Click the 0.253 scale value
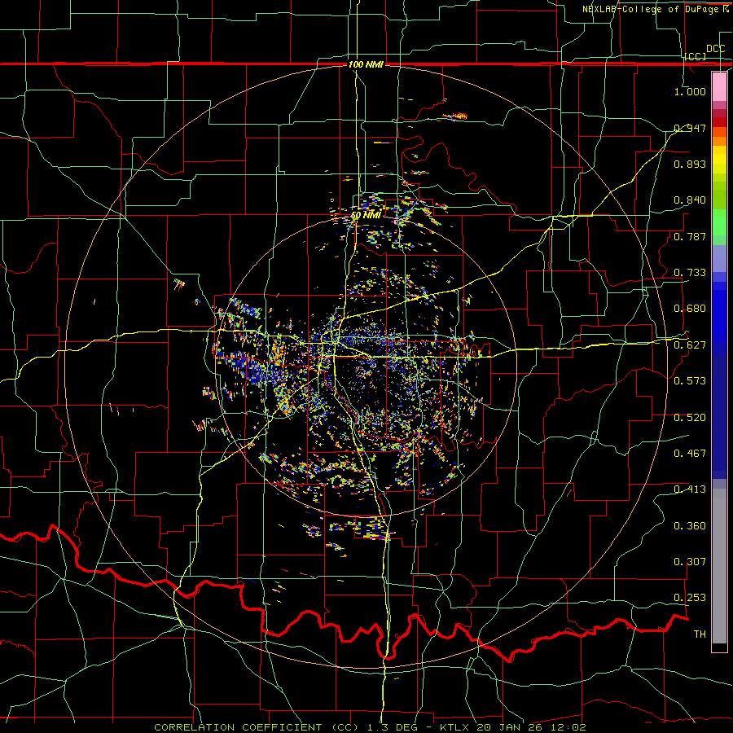The image size is (733, 733). click(x=690, y=598)
